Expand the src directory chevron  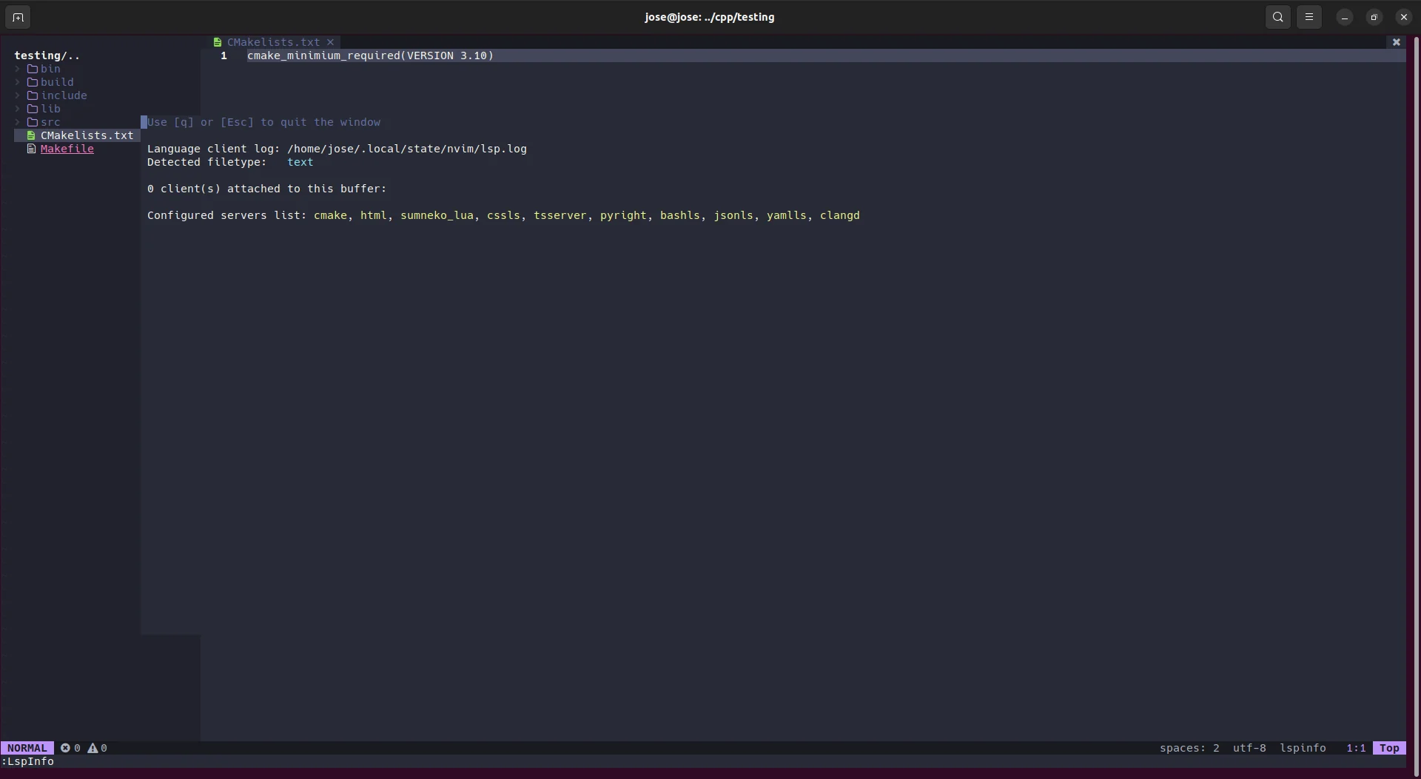[x=18, y=122]
